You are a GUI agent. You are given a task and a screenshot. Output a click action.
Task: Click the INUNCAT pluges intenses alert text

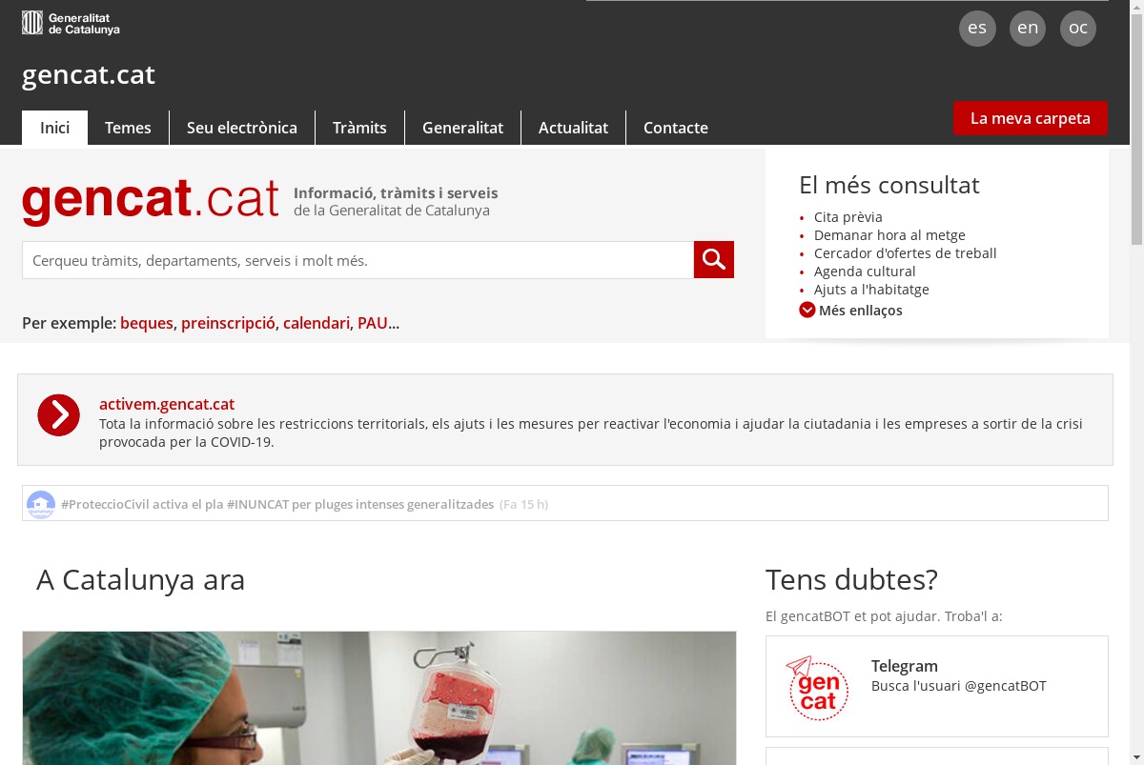coord(277,504)
